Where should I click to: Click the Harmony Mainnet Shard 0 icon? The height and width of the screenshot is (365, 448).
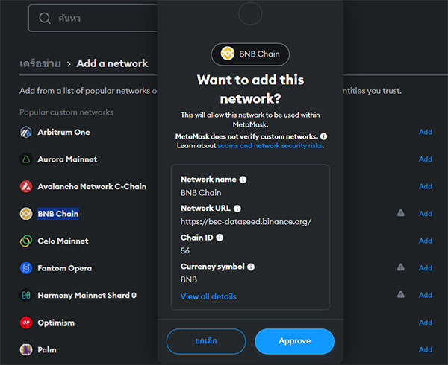coord(26,296)
